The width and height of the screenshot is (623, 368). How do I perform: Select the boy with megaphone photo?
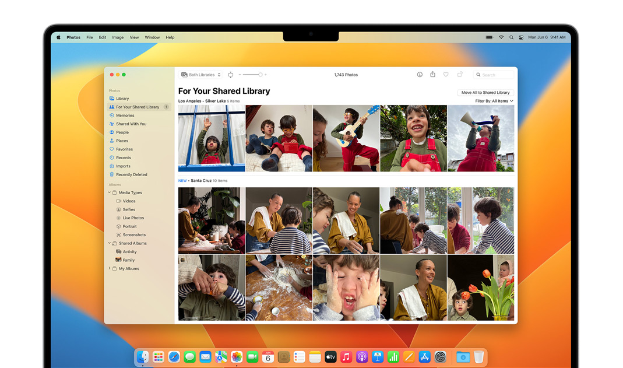tap(481, 138)
